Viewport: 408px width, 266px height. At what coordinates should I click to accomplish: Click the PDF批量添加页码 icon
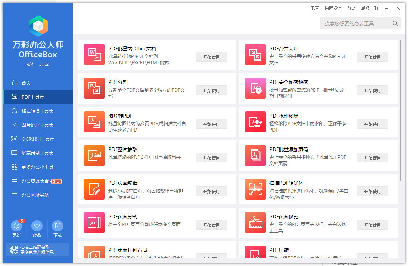[x=255, y=155]
